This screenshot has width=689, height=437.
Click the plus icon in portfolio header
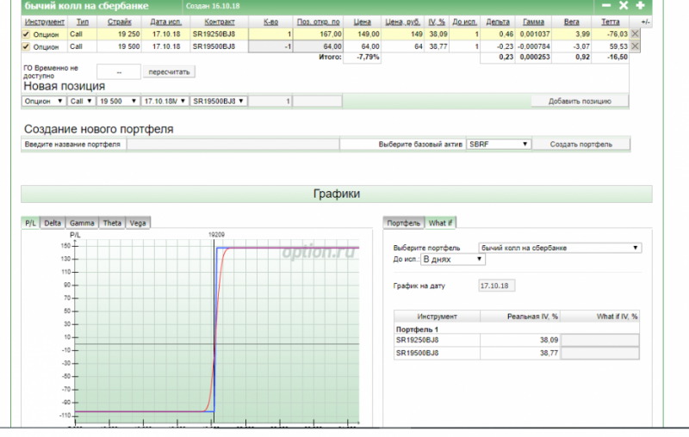click(640, 5)
